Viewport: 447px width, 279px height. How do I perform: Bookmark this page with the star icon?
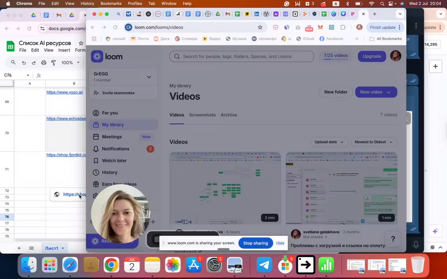click(260, 27)
